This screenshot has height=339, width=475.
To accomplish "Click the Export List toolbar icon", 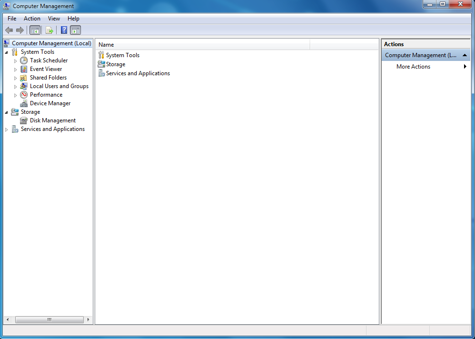I will [x=49, y=30].
